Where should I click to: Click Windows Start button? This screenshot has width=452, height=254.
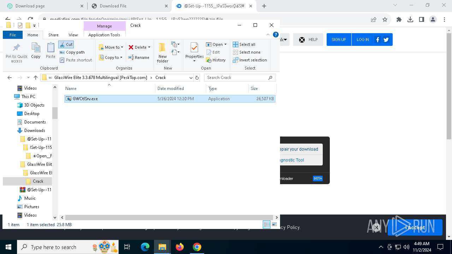(8, 247)
